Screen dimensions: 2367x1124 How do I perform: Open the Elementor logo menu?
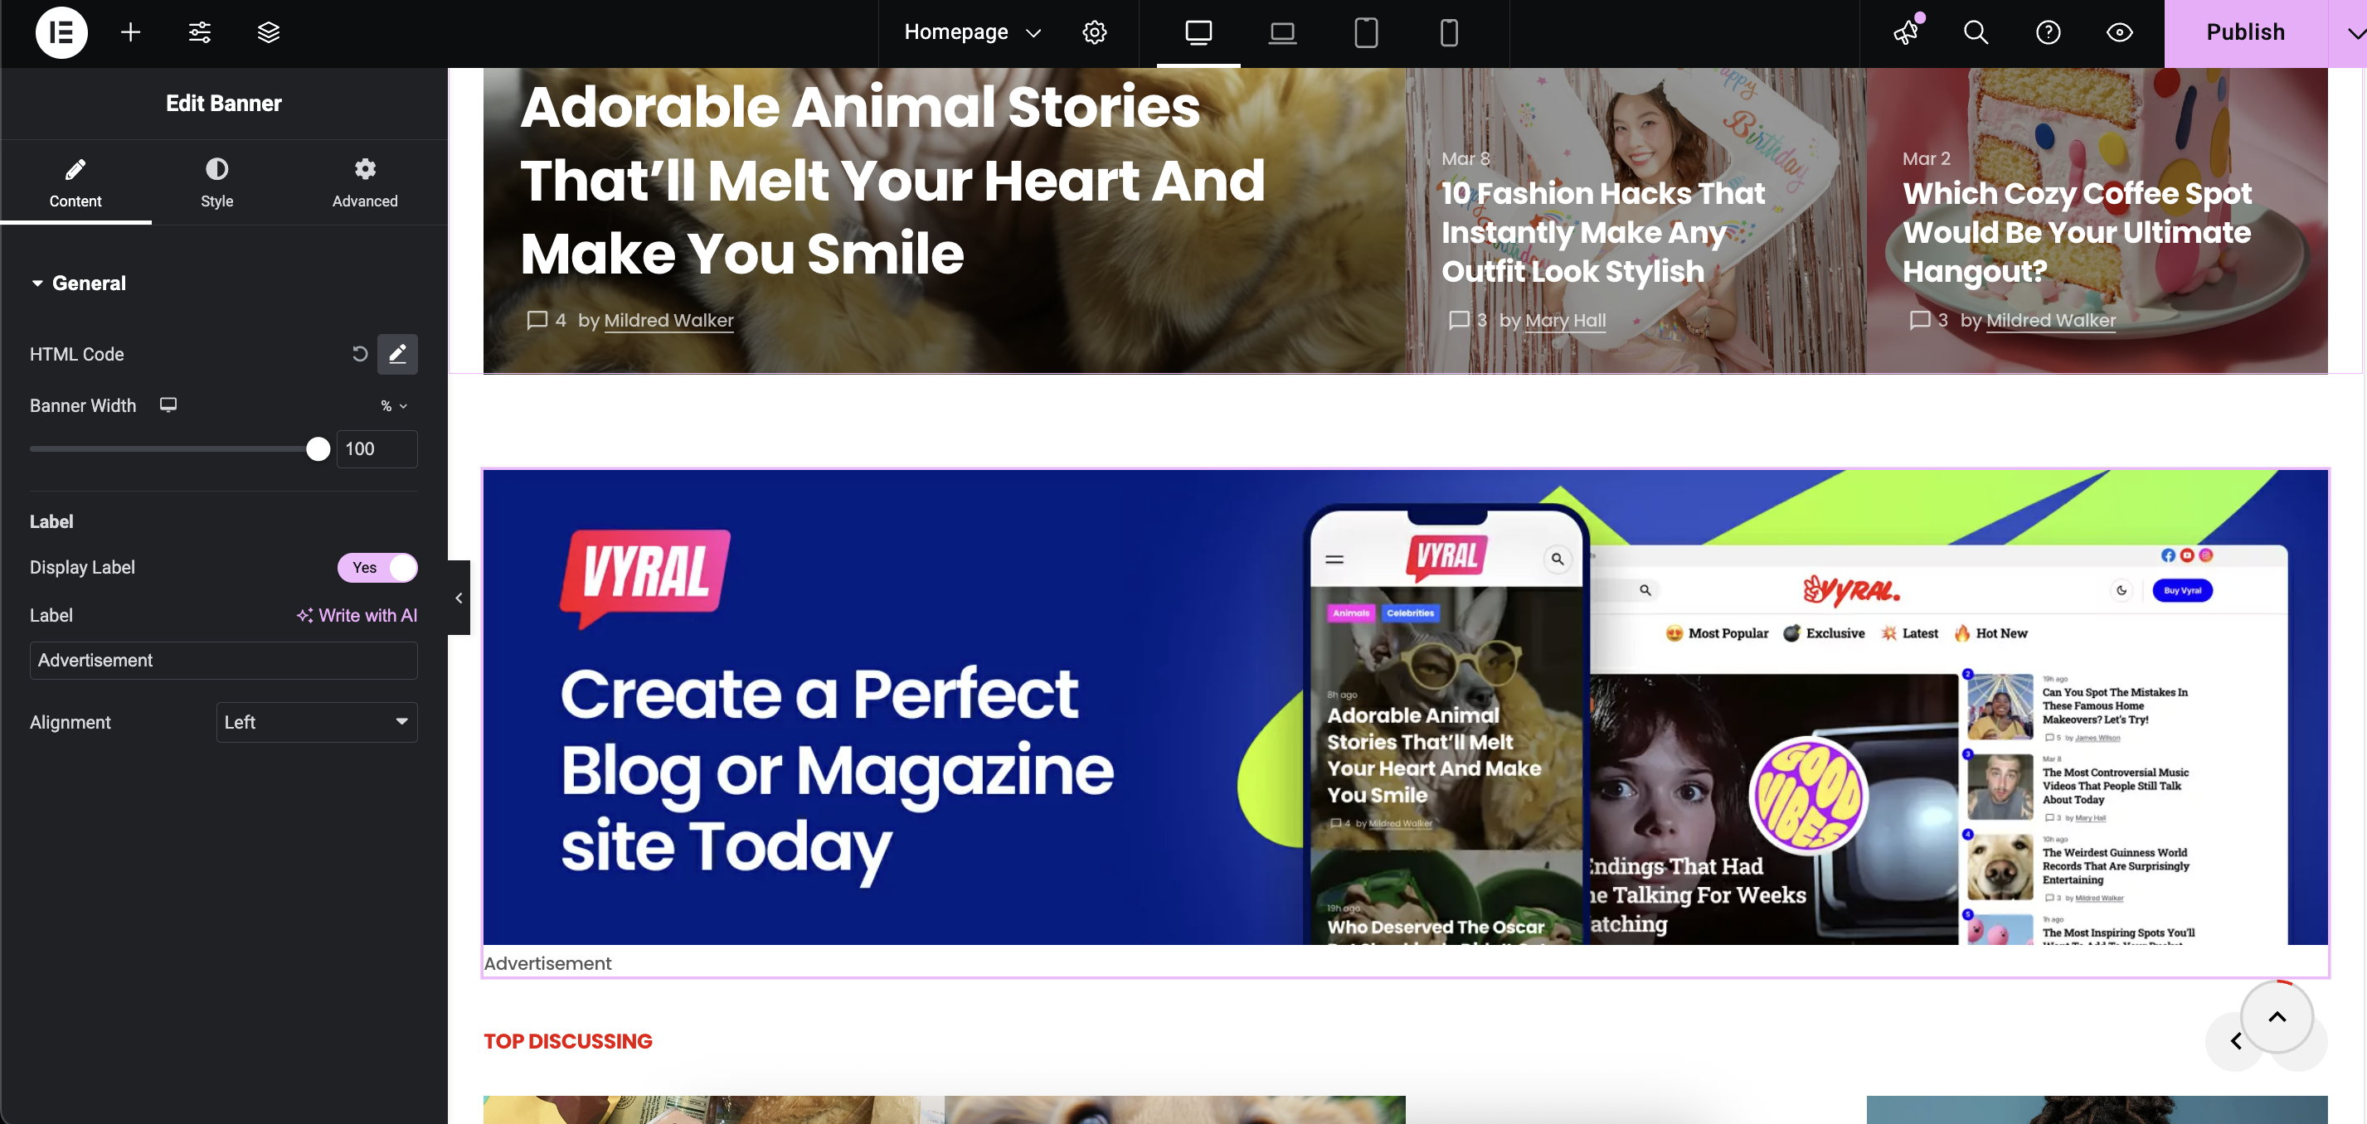coord(61,33)
